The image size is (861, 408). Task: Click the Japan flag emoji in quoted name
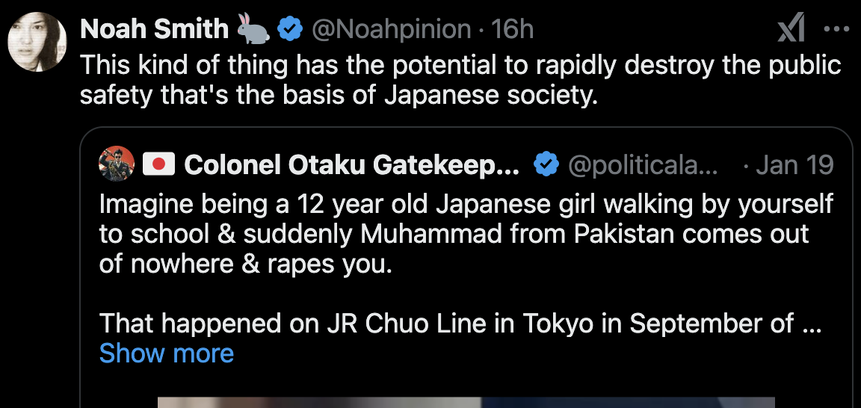[158, 164]
